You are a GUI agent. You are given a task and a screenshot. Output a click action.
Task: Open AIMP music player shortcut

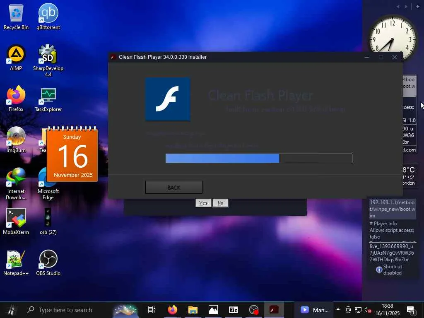pyautogui.click(x=16, y=58)
